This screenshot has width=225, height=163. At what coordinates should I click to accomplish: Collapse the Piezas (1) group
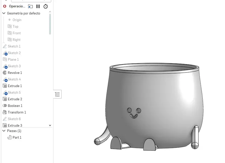point(4,131)
